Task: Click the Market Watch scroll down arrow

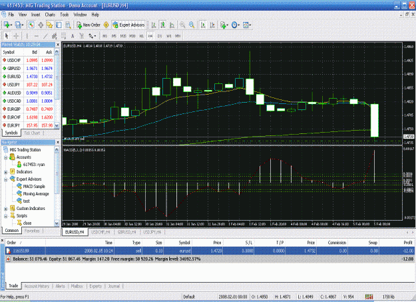Action: pyautogui.click(x=57, y=125)
